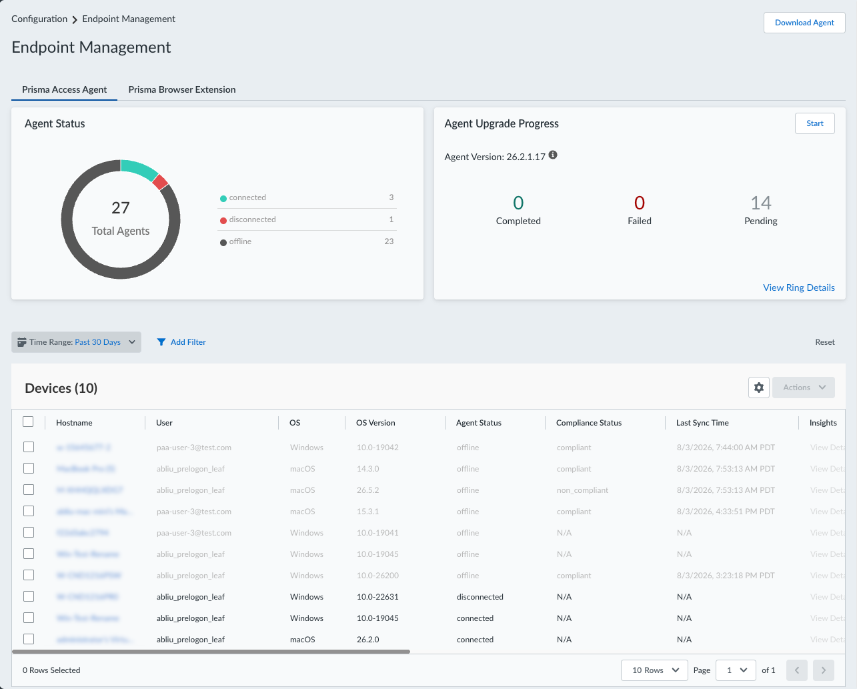Open View Ring Details link
This screenshot has width=857, height=689.
(x=799, y=287)
